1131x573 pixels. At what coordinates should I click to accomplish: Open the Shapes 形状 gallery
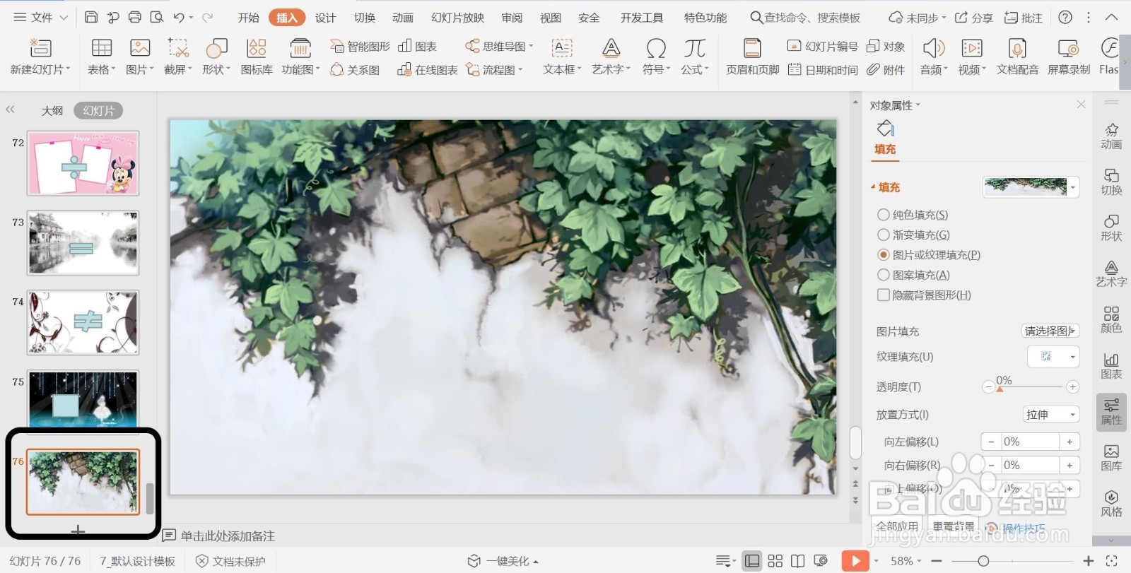(216, 57)
